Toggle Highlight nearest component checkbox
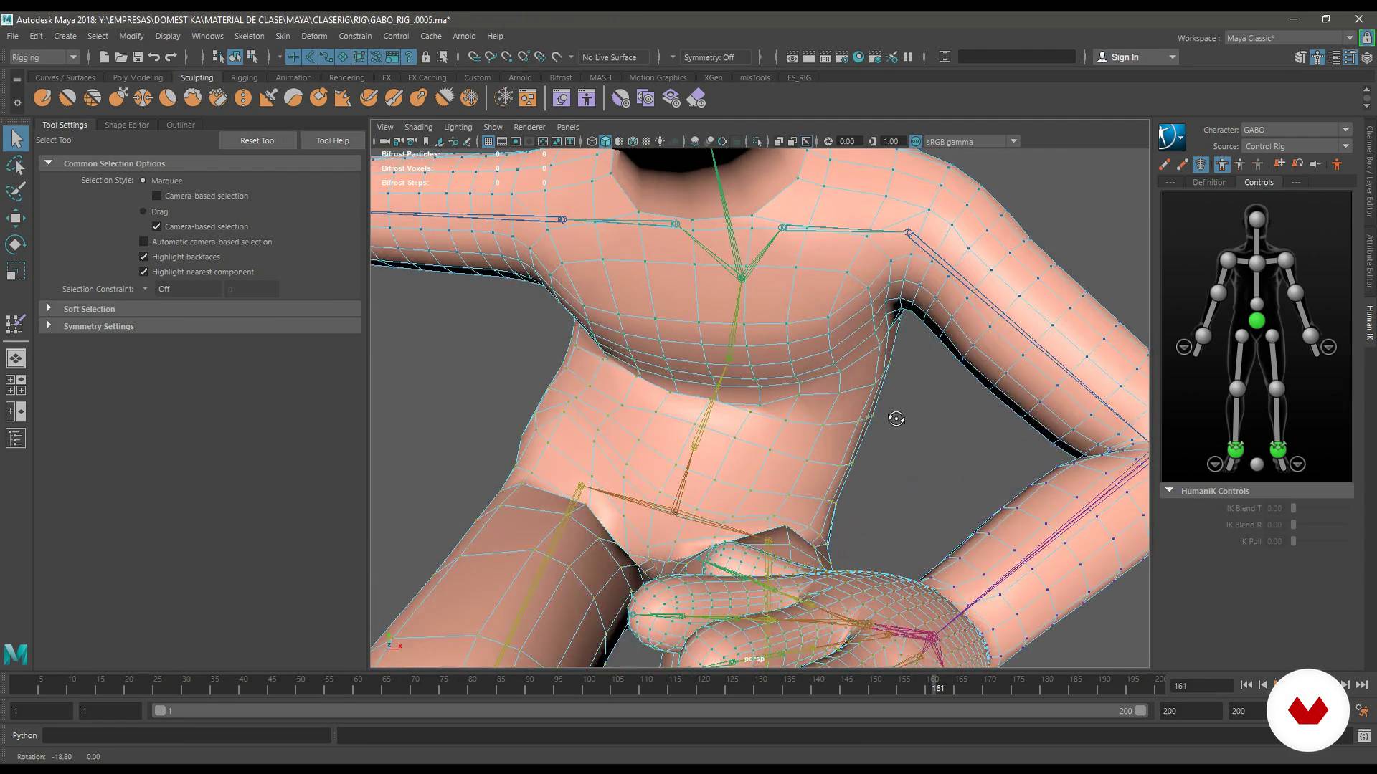The height and width of the screenshot is (774, 1377). coord(143,272)
